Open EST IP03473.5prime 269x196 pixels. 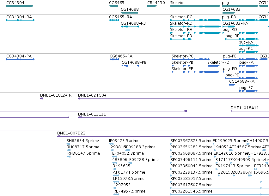[x=124, y=141]
